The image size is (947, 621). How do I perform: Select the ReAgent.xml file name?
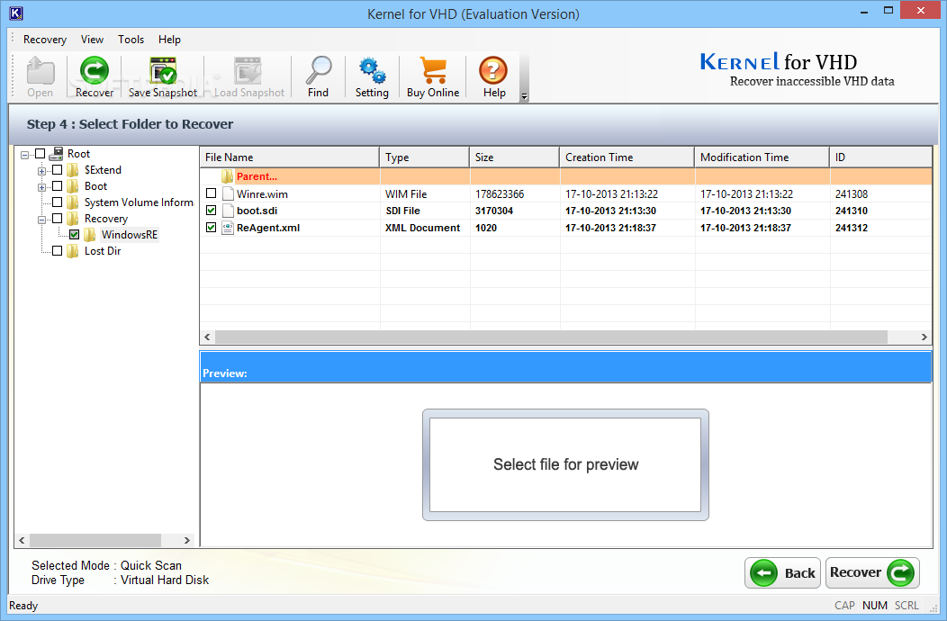click(x=268, y=228)
